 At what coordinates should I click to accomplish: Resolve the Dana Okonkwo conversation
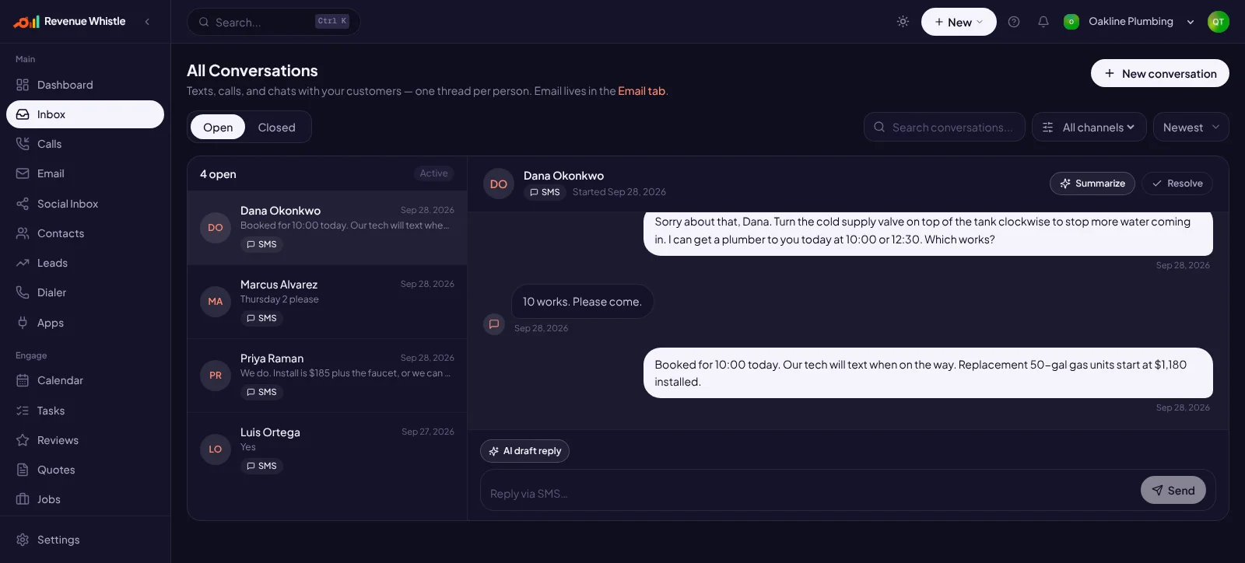click(x=1177, y=184)
